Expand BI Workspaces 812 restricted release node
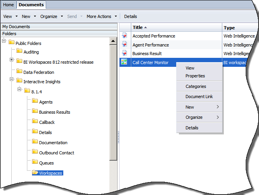The height and width of the screenshot is (195, 259). click(x=12, y=59)
